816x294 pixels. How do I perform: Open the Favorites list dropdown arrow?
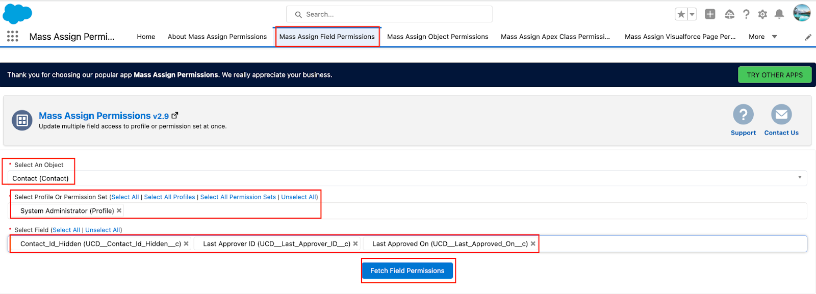pyautogui.click(x=692, y=14)
